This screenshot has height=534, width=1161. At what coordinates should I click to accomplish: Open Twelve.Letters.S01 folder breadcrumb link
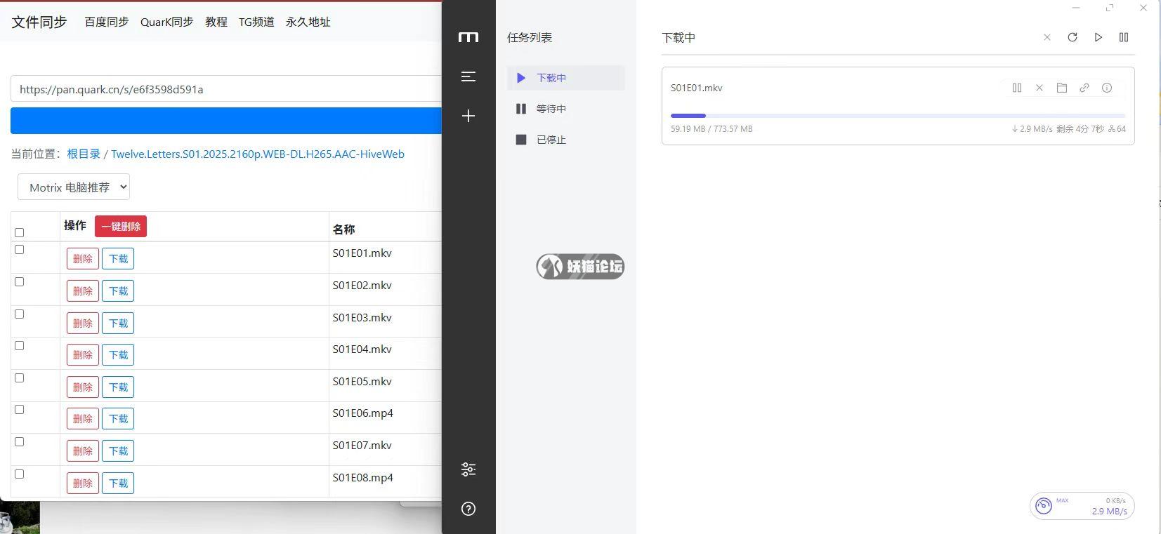pos(258,154)
